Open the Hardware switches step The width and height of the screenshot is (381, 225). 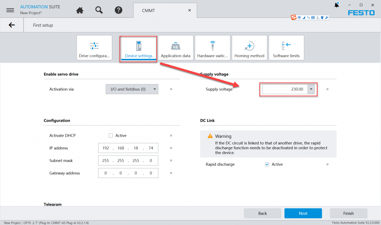(212, 48)
